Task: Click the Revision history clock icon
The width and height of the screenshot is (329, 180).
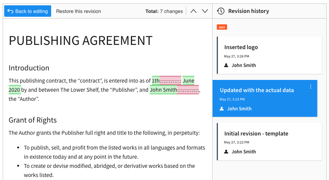Action: point(221,11)
